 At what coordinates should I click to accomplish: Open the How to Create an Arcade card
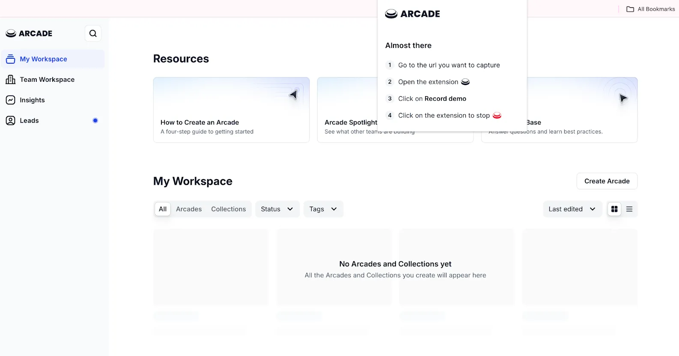[x=231, y=110]
